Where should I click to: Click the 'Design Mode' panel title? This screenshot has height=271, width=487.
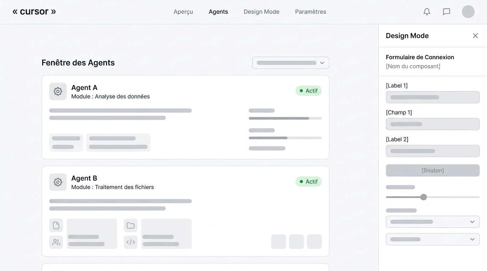click(407, 36)
